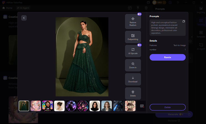Select the blue robot mech thumbnail

coord(118,106)
